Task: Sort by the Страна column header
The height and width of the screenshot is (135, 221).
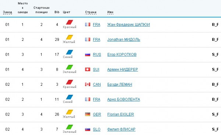Action: (x=91, y=12)
